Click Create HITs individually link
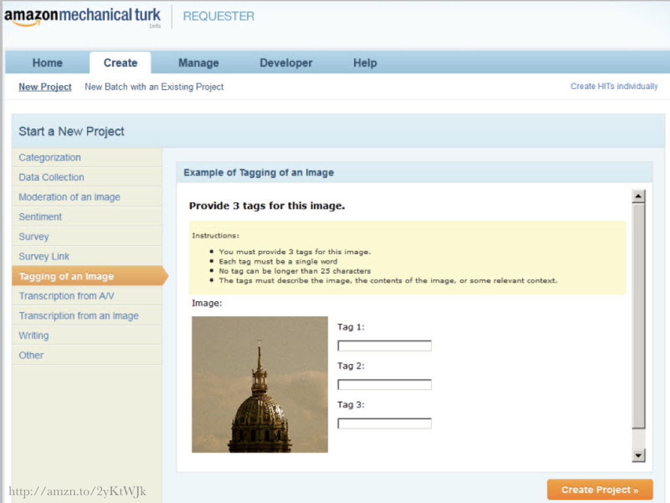The height and width of the screenshot is (503, 670). point(614,86)
